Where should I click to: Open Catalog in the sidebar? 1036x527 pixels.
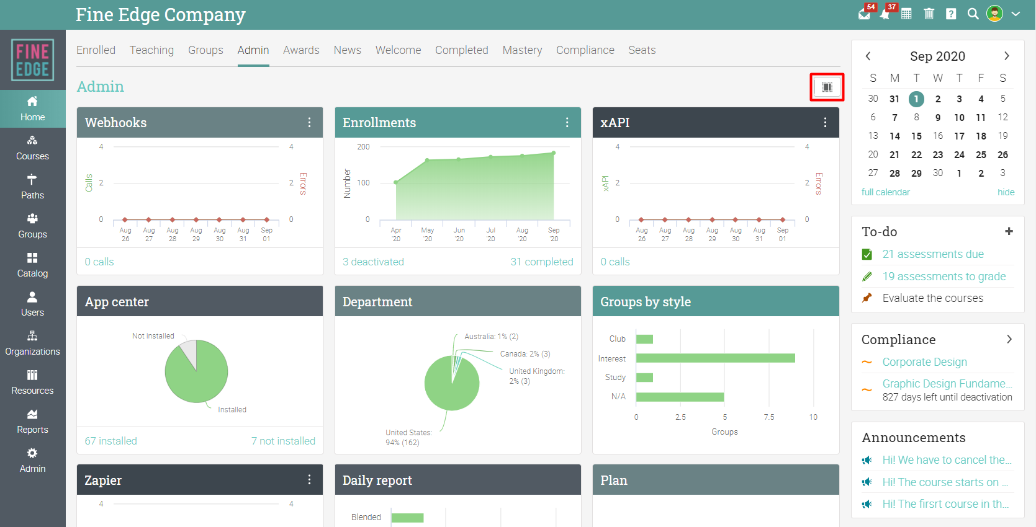point(32,265)
